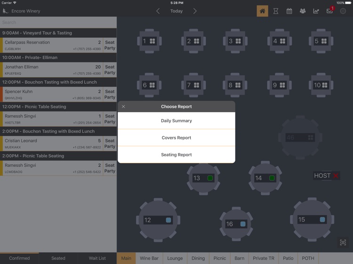Select 9:00AM Vineyard Tour & Tasting header
353x264 pixels.
pyautogui.click(x=58, y=33)
